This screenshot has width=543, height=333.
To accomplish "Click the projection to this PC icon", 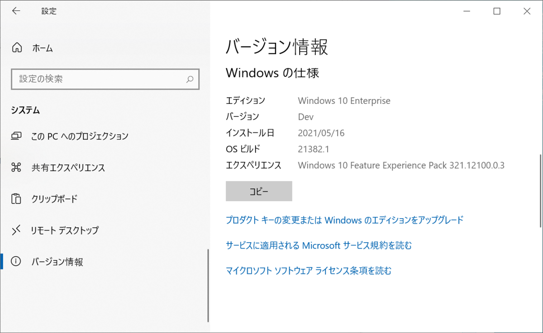I will click(17, 136).
